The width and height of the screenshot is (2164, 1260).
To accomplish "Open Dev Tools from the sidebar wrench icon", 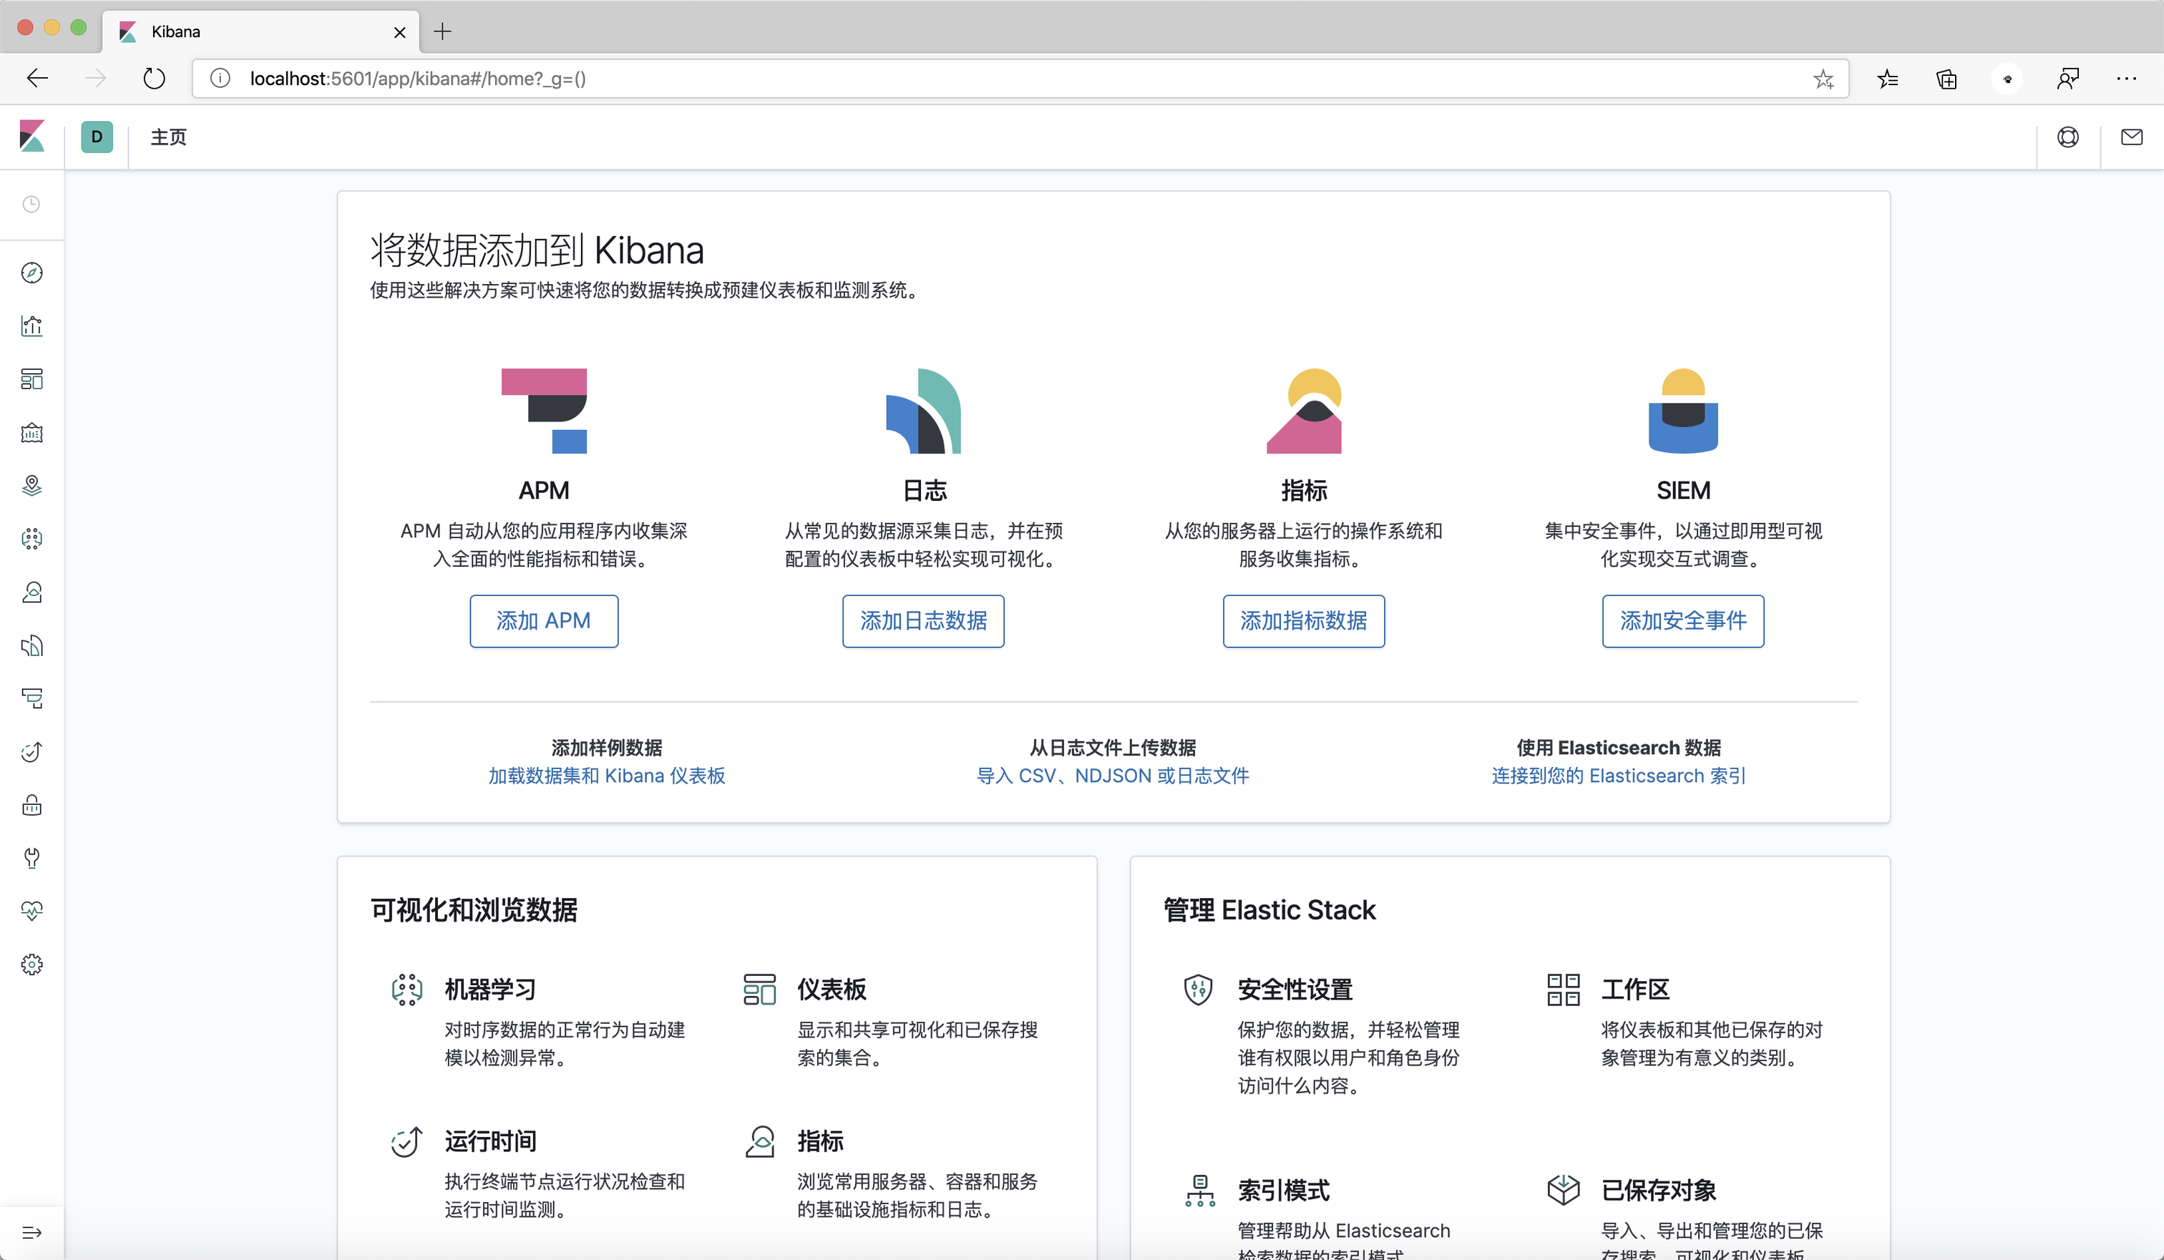I will click(31, 859).
